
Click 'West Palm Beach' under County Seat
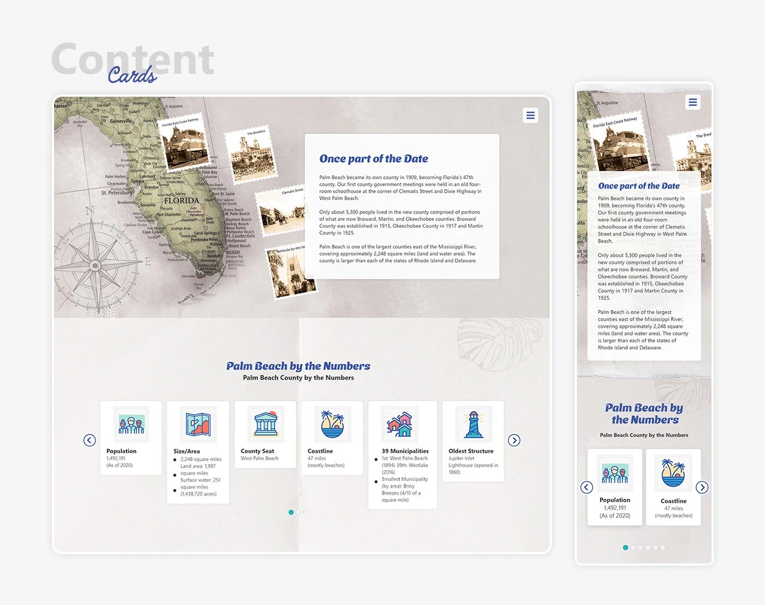click(x=260, y=459)
